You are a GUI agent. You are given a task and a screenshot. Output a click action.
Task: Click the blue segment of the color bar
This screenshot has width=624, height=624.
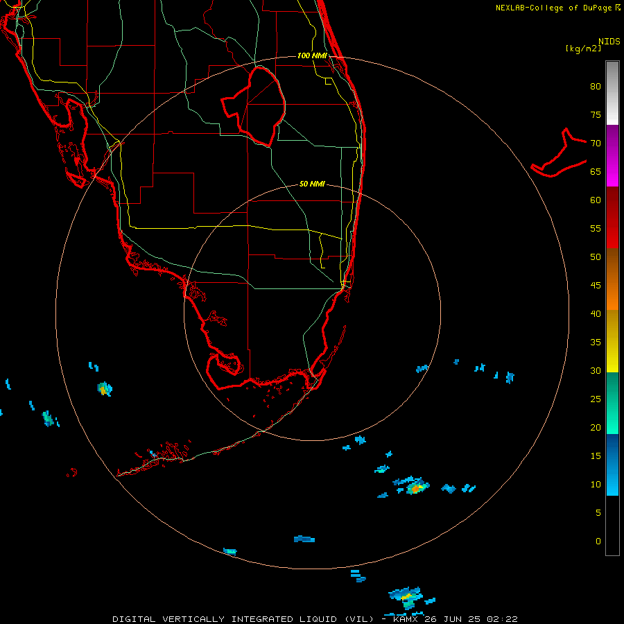tap(612, 465)
